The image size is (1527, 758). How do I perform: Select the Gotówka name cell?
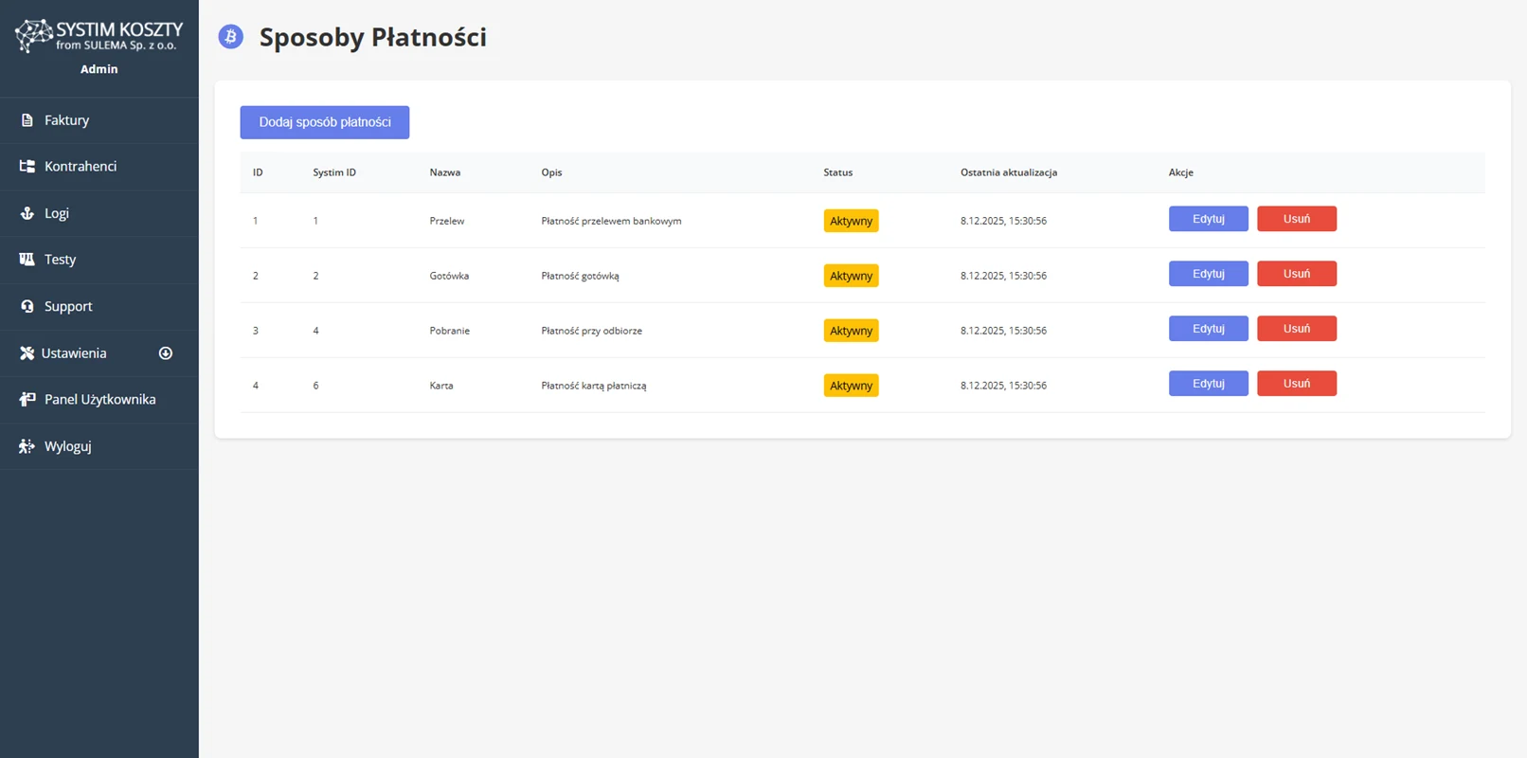coord(449,276)
